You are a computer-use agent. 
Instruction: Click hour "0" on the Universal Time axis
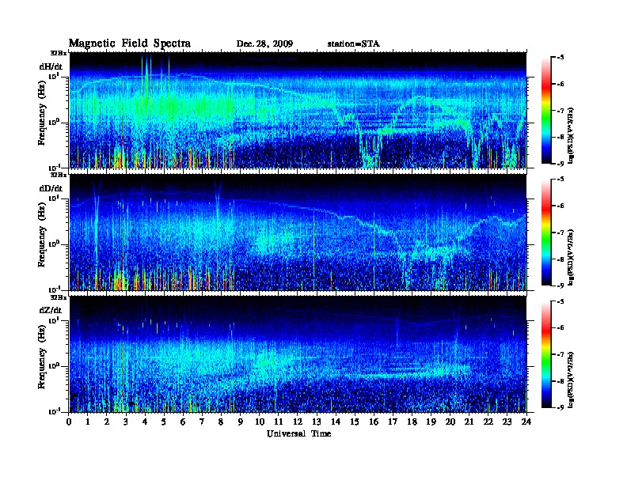click(x=69, y=422)
